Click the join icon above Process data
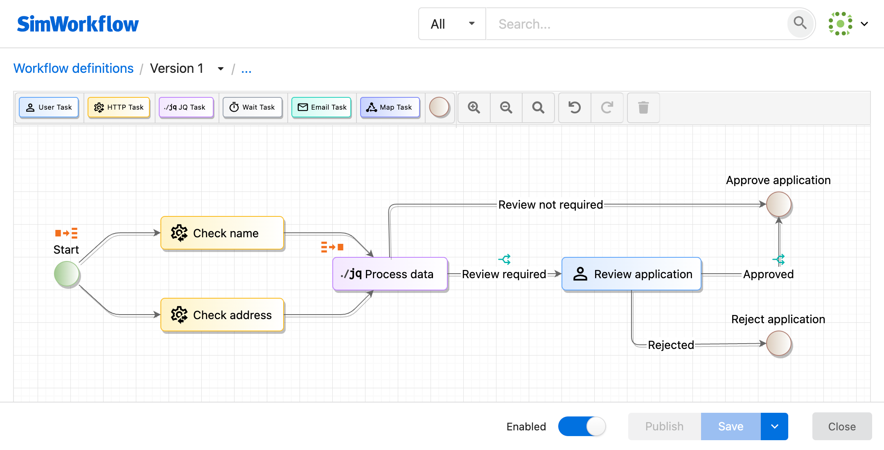The image size is (884, 450). [332, 247]
